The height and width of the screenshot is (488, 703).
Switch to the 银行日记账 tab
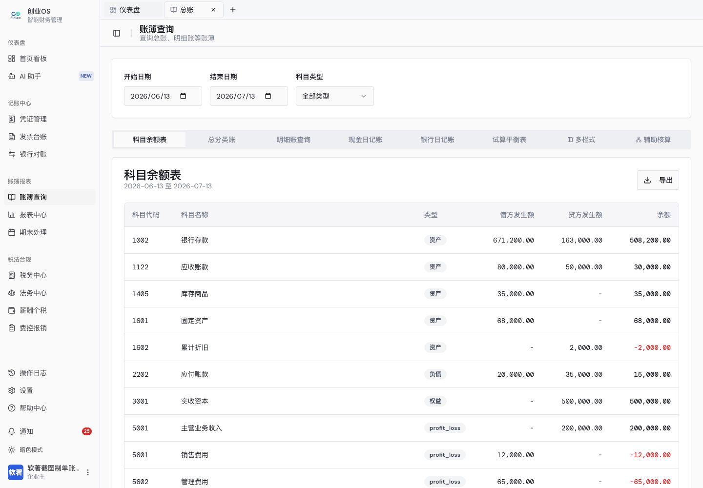click(x=437, y=140)
